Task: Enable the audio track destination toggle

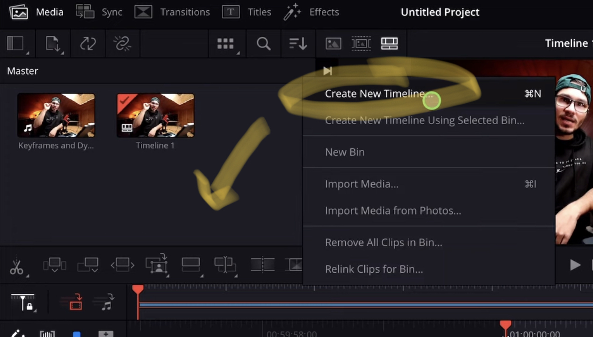Action: pyautogui.click(x=106, y=302)
